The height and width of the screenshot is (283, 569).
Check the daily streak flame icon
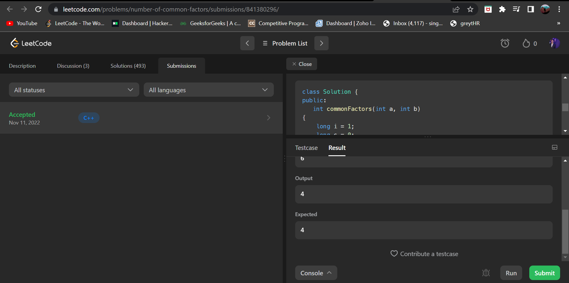coord(526,43)
